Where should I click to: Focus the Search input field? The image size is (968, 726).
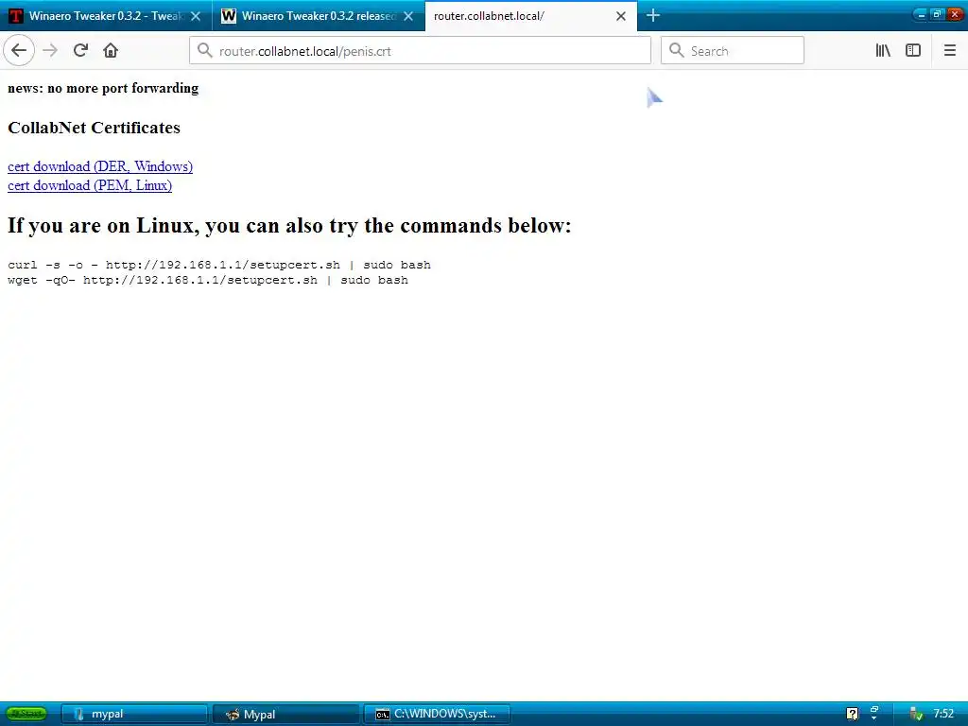coord(733,51)
